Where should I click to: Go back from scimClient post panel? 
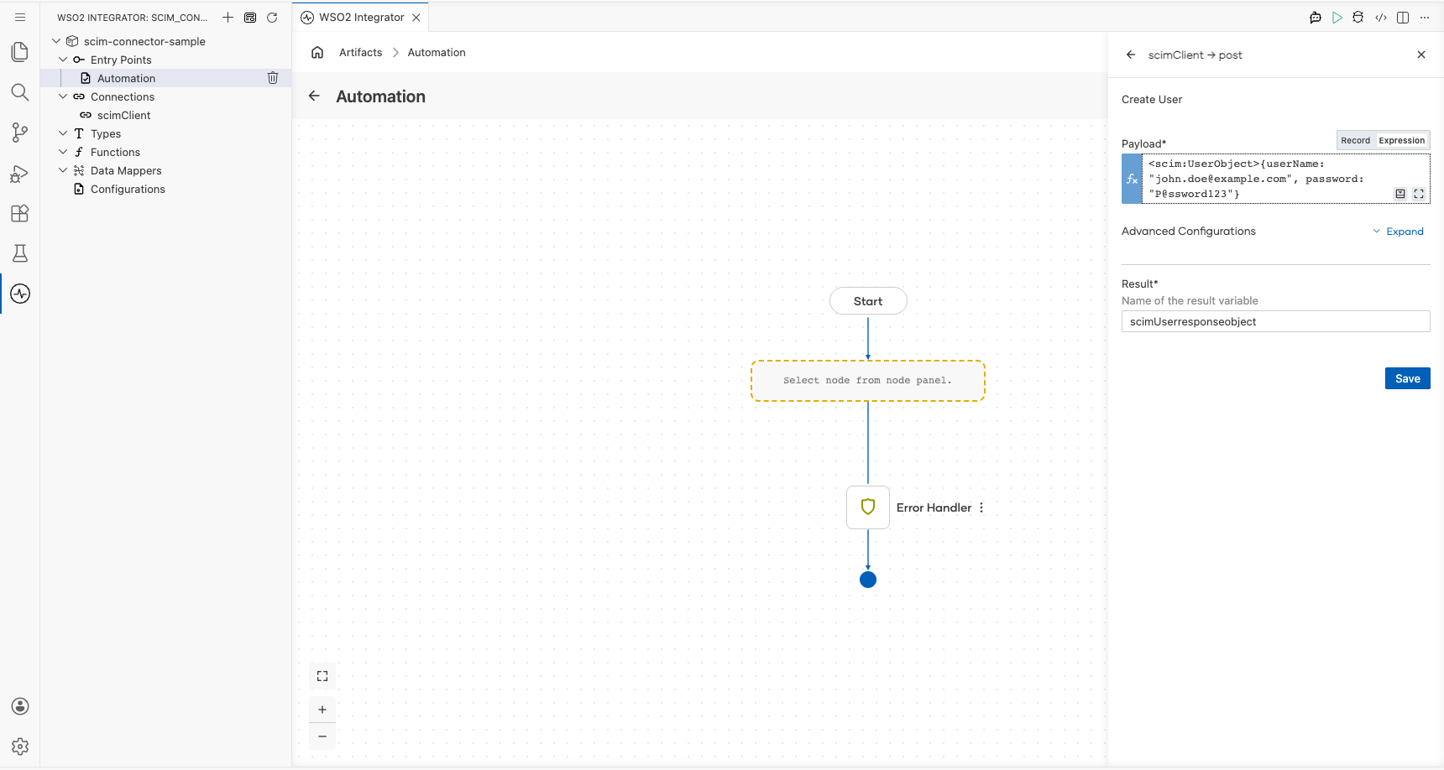point(1131,55)
